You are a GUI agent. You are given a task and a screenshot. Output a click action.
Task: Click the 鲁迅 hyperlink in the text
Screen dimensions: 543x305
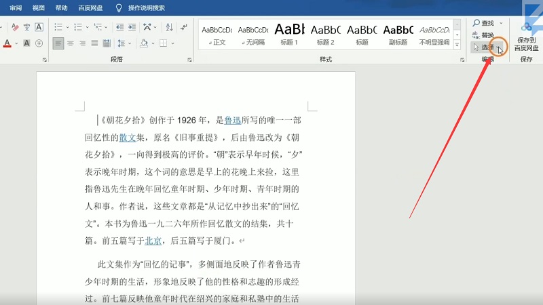[x=232, y=121]
